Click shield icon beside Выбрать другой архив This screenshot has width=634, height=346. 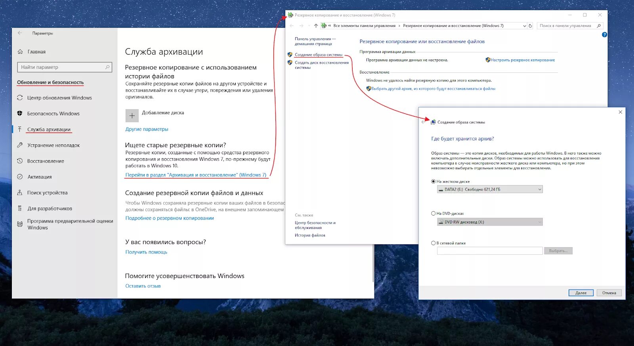[369, 89]
